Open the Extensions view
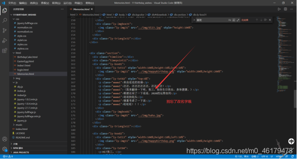This screenshot has width=297, height=159. point(5,50)
